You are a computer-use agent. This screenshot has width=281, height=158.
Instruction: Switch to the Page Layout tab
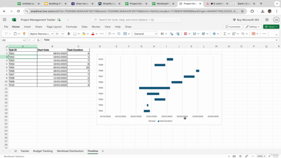click(x=54, y=27)
